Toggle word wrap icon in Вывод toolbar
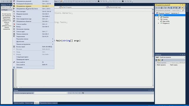The height and width of the screenshot is (106, 189). (83, 93)
